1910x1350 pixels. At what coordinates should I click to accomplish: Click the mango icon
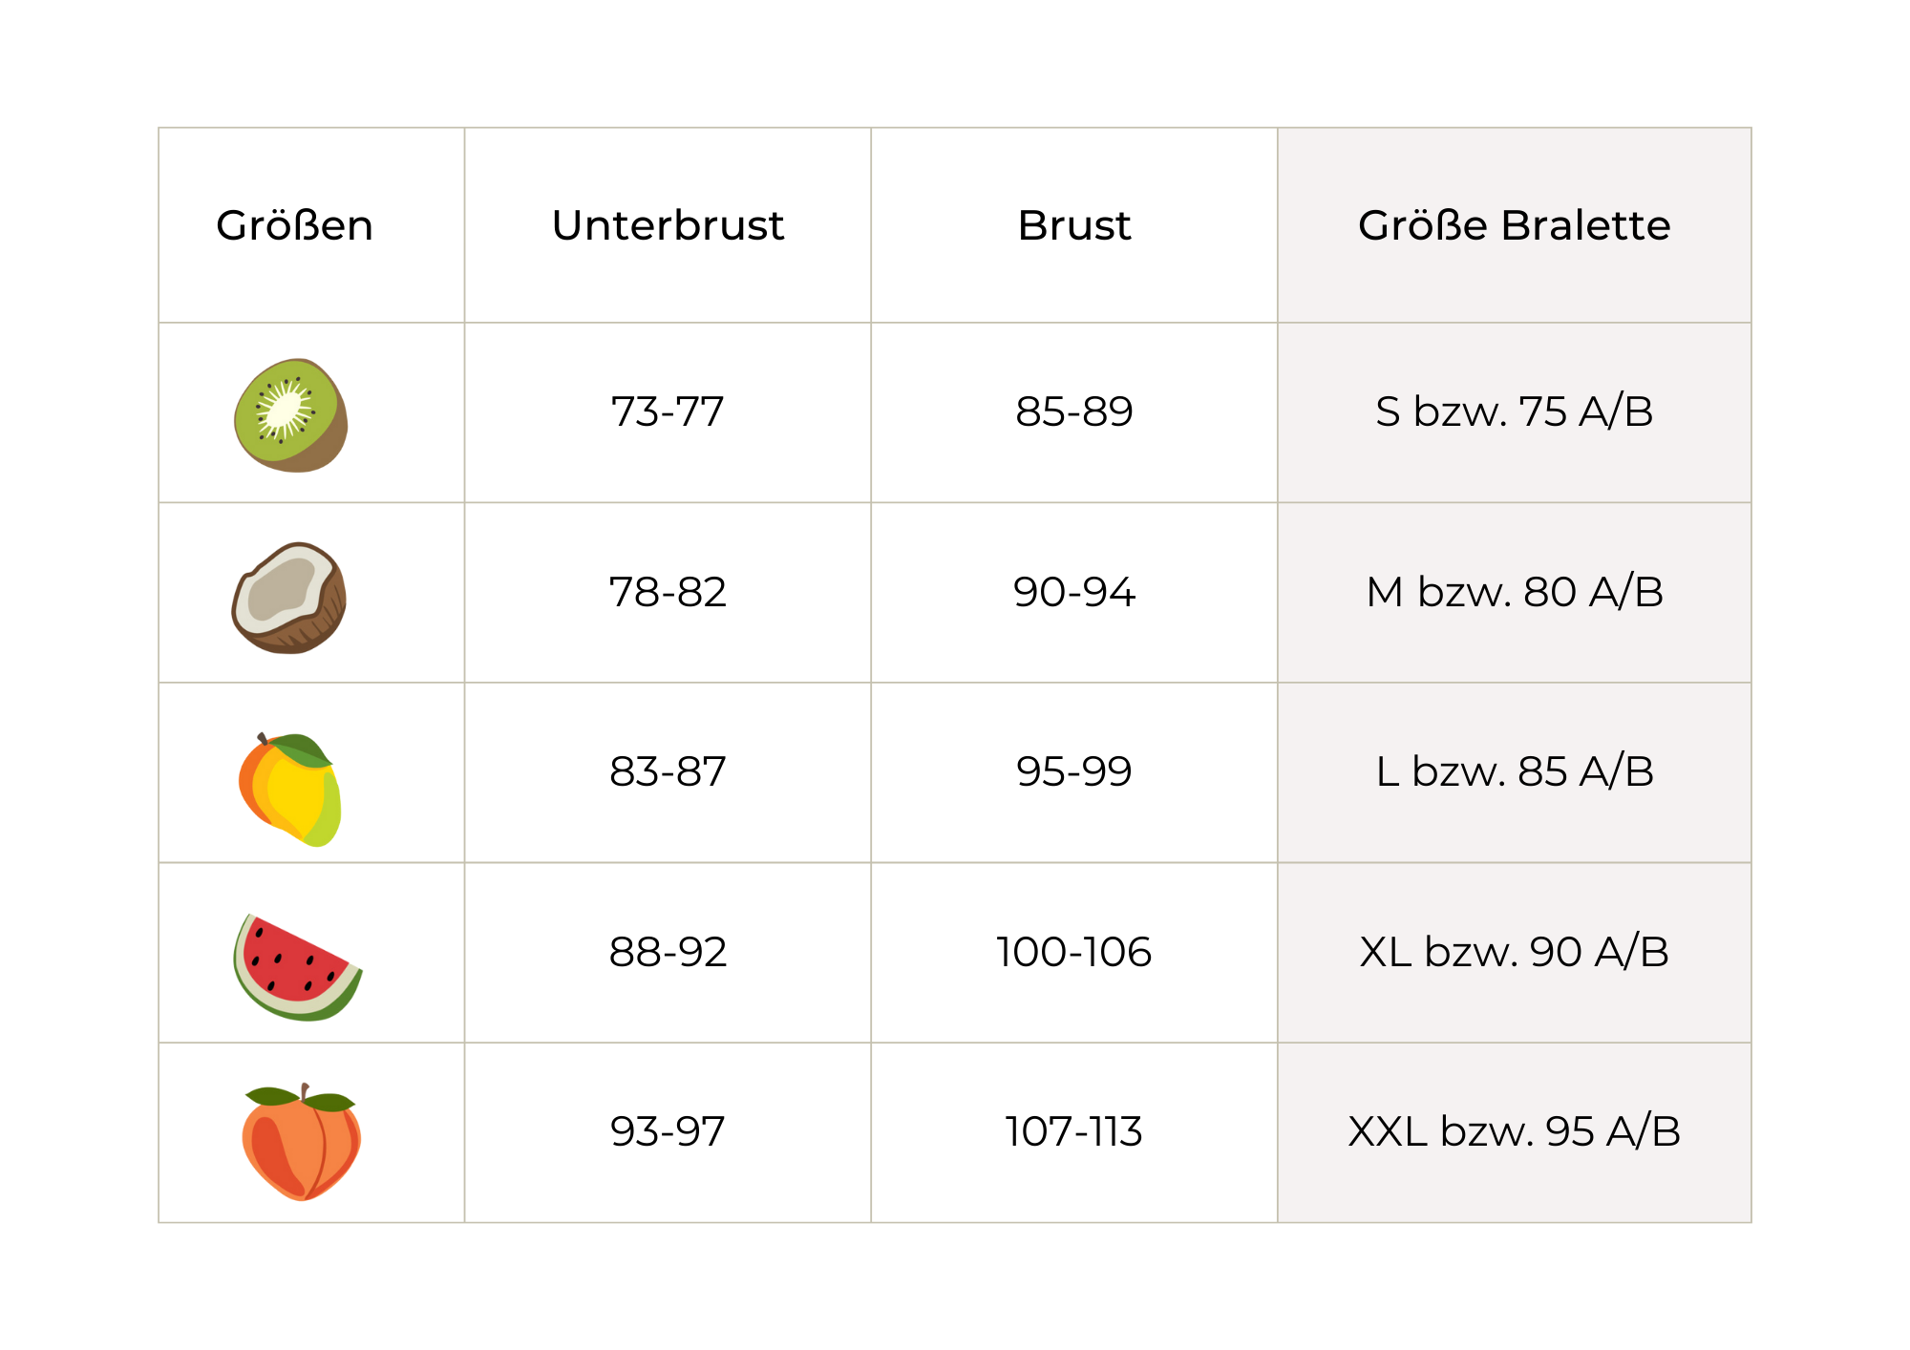coord(290,790)
